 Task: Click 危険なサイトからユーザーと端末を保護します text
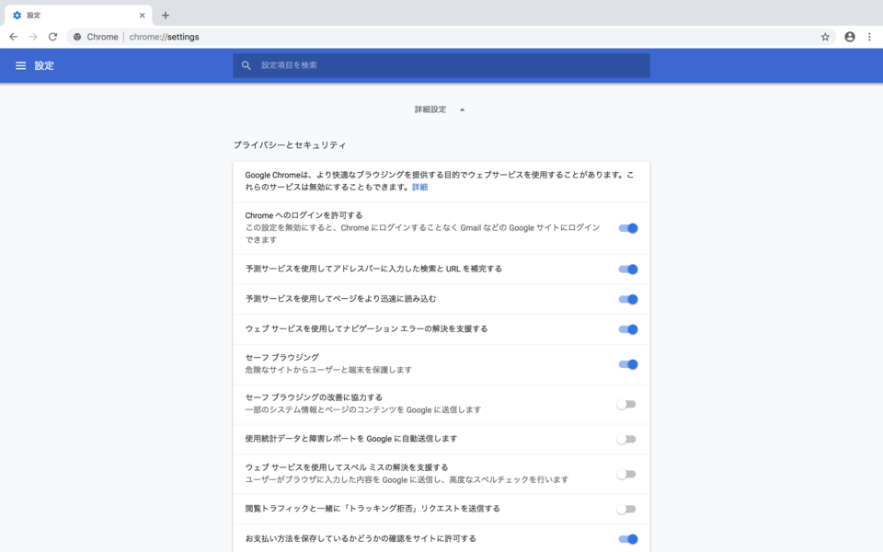point(328,370)
